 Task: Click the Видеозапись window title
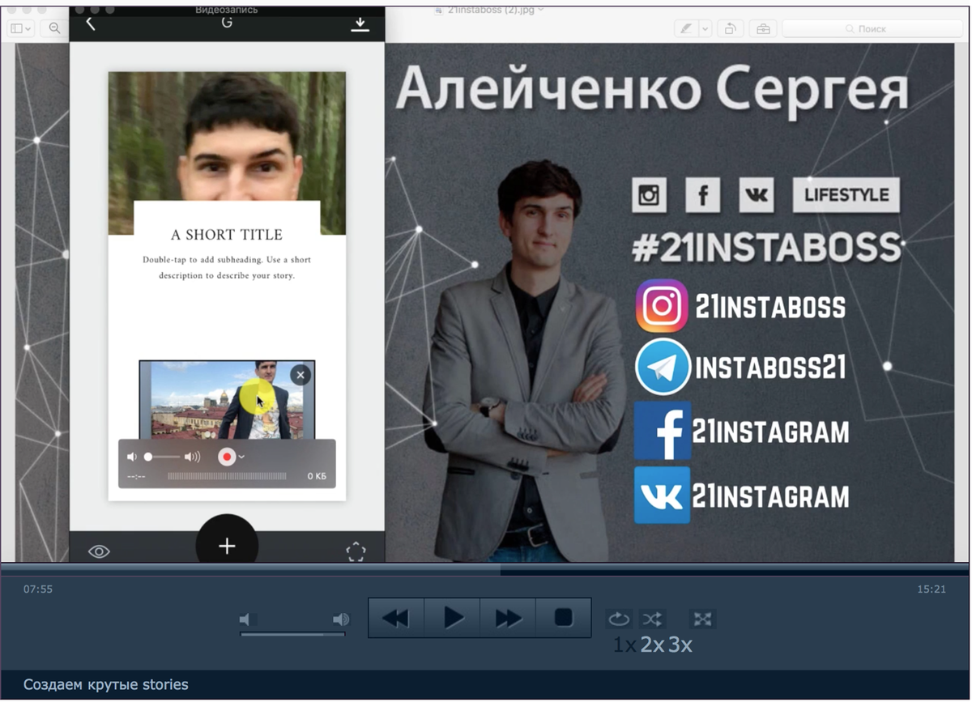pyautogui.click(x=227, y=11)
